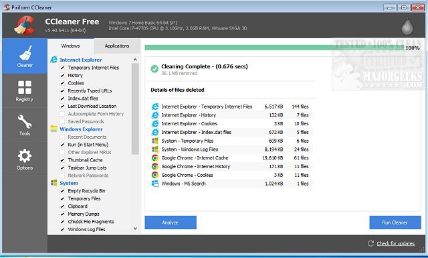Image resolution: width=428 pixels, height=258 pixels.
Task: Select the Cleaner broom section
Action: [x=25, y=56]
